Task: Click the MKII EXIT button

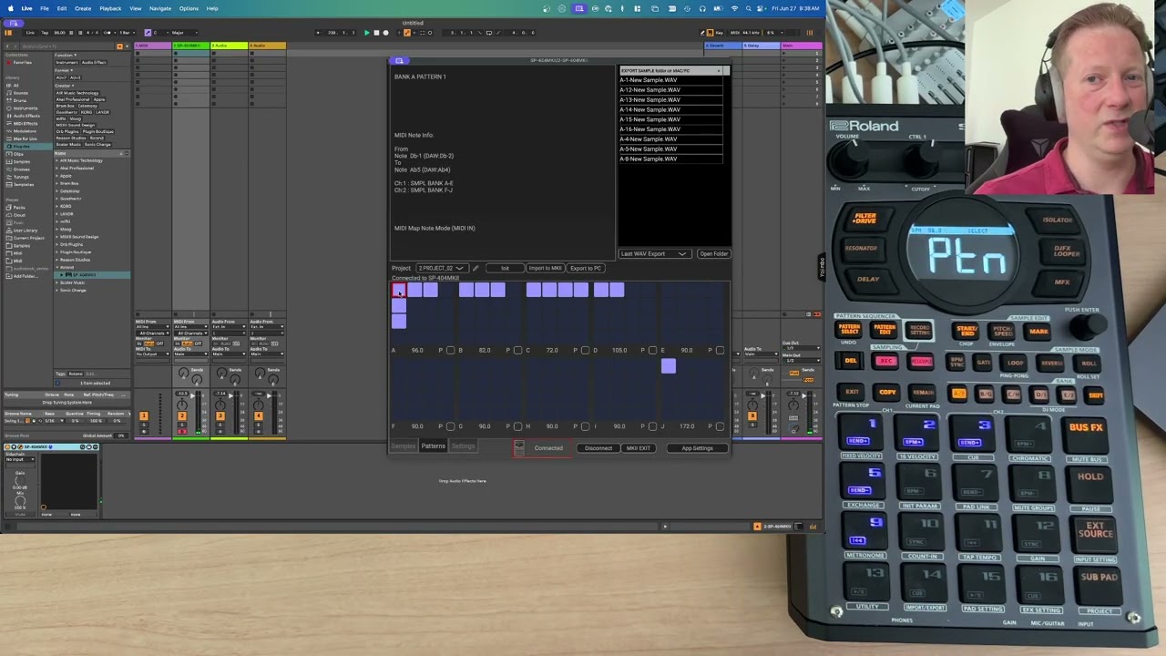Action: pyautogui.click(x=638, y=448)
